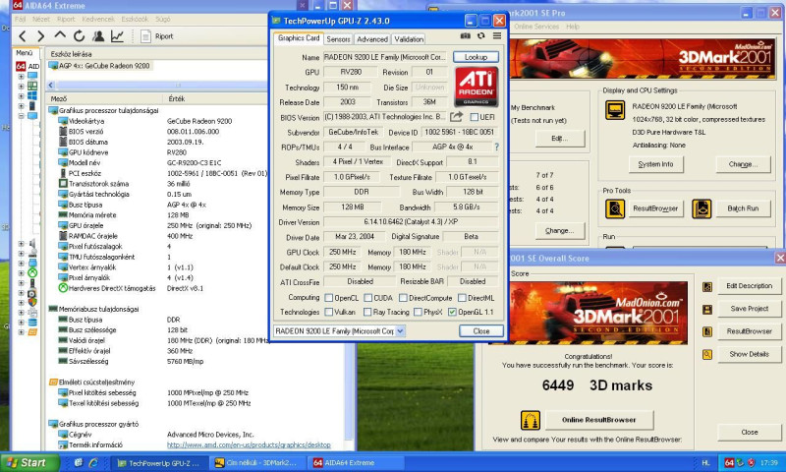Click the Online ResultBrowser button
The image size is (786, 472).
[x=599, y=420]
